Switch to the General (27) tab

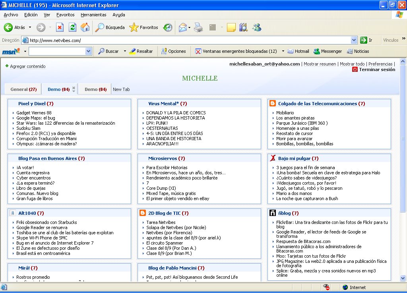click(23, 89)
